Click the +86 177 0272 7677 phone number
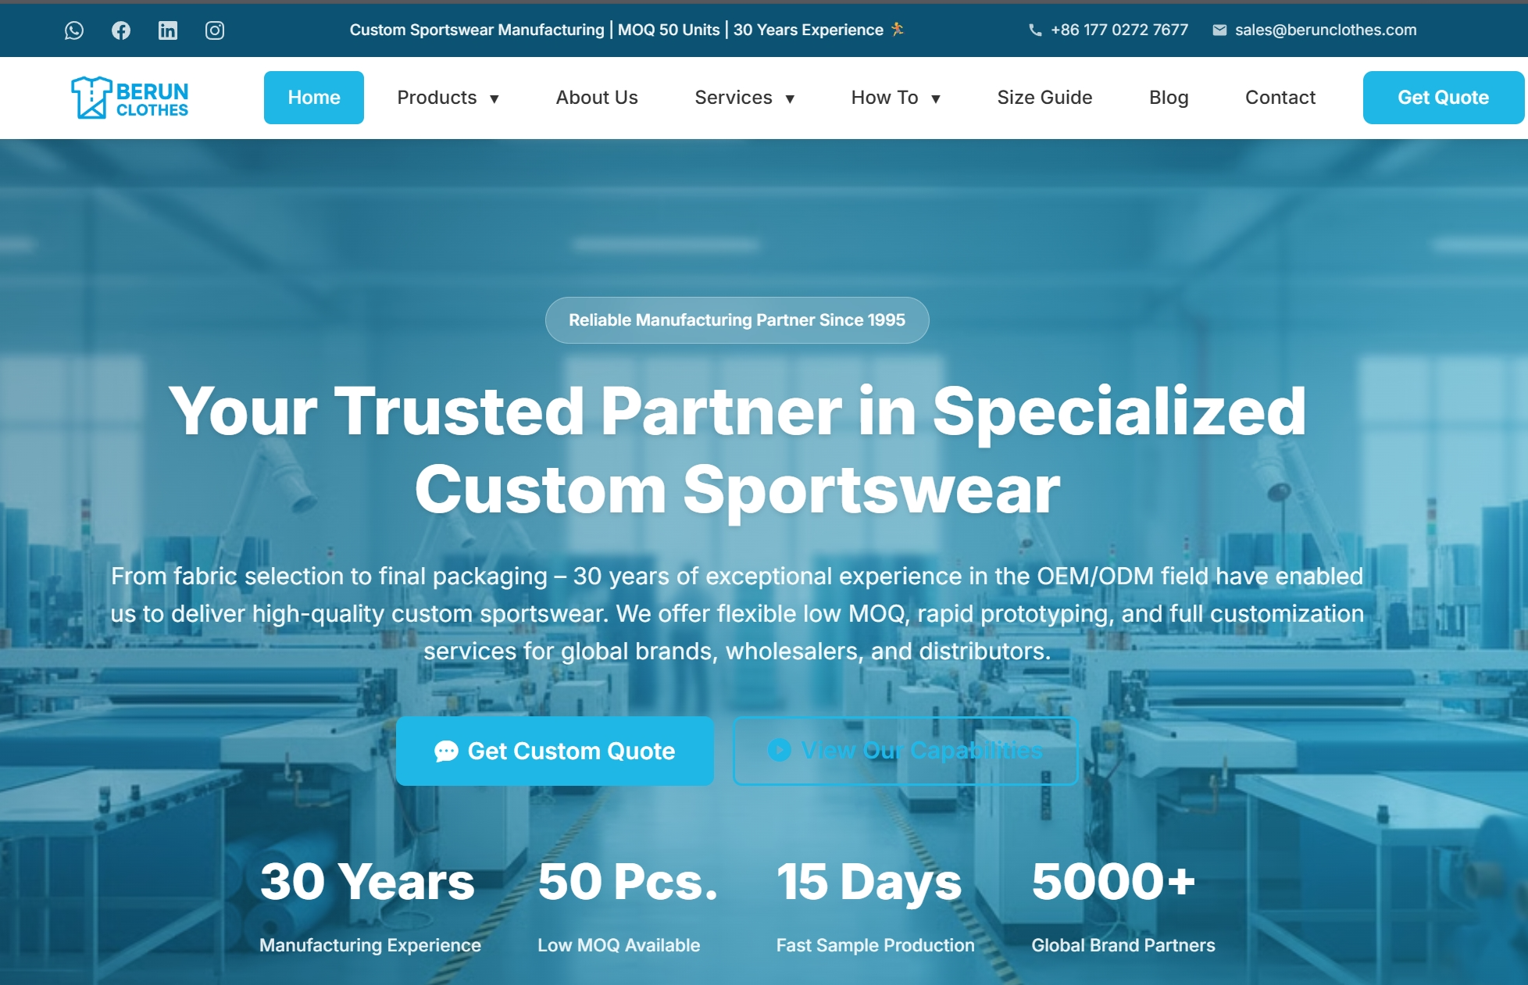1528x985 pixels. tap(1119, 30)
